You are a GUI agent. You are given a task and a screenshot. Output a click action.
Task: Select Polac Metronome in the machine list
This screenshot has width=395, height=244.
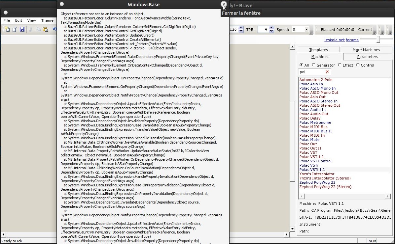click(x=315, y=122)
